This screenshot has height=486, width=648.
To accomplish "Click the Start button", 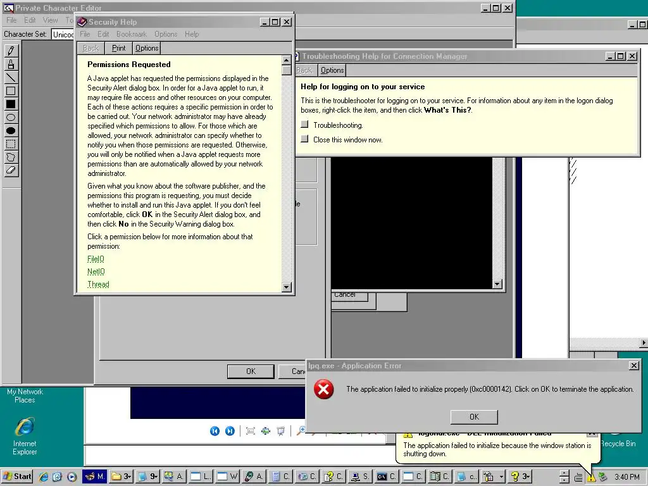I will pos(17,477).
